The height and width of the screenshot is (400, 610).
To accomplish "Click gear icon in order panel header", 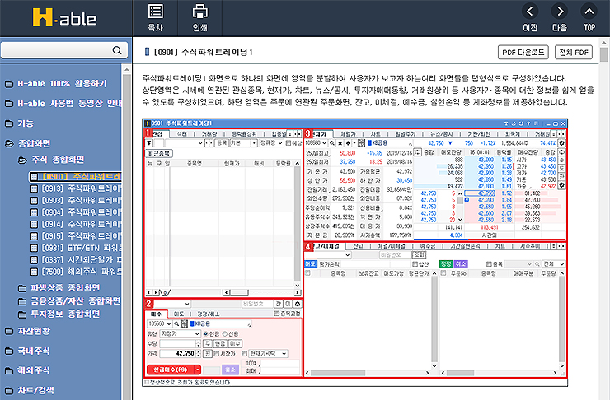I will click(x=298, y=304).
